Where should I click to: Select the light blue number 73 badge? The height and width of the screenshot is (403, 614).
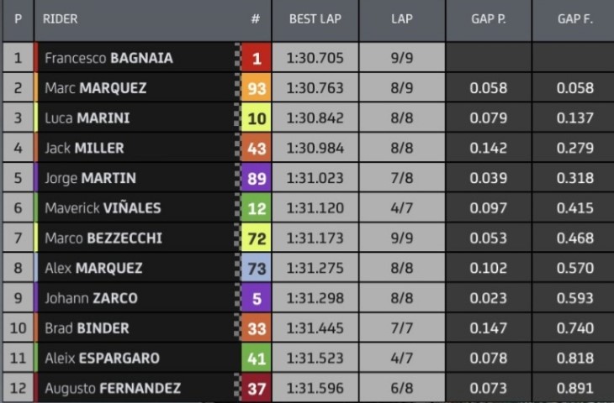click(x=256, y=268)
